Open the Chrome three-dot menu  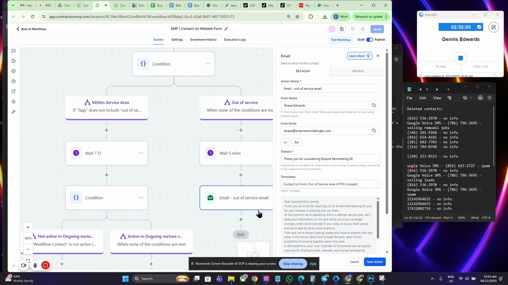click(x=386, y=16)
